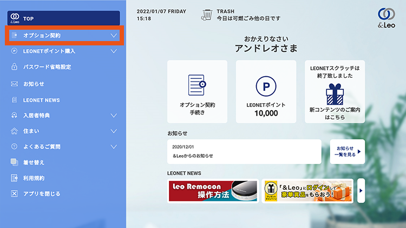Click the circled P icon in LEONETポイント card
Screen dimensions: 406x228
click(x=266, y=86)
